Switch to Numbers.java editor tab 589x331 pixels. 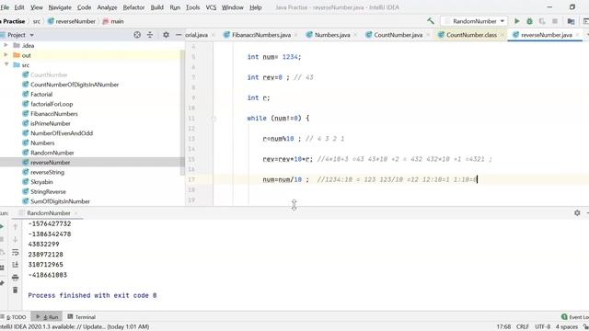[x=332, y=35]
